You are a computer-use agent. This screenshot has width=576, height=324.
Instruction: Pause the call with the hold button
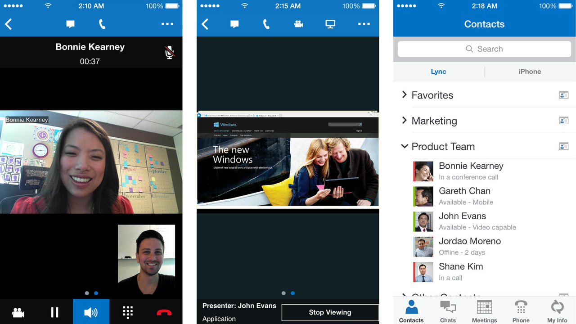[x=54, y=312]
